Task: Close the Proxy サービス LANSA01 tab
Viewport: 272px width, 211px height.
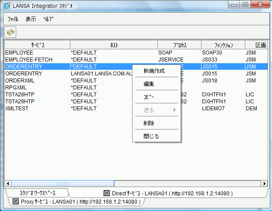Action: point(16,201)
